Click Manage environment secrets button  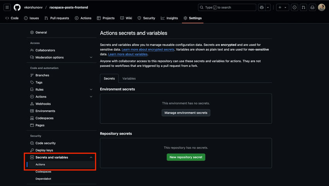[186, 113]
